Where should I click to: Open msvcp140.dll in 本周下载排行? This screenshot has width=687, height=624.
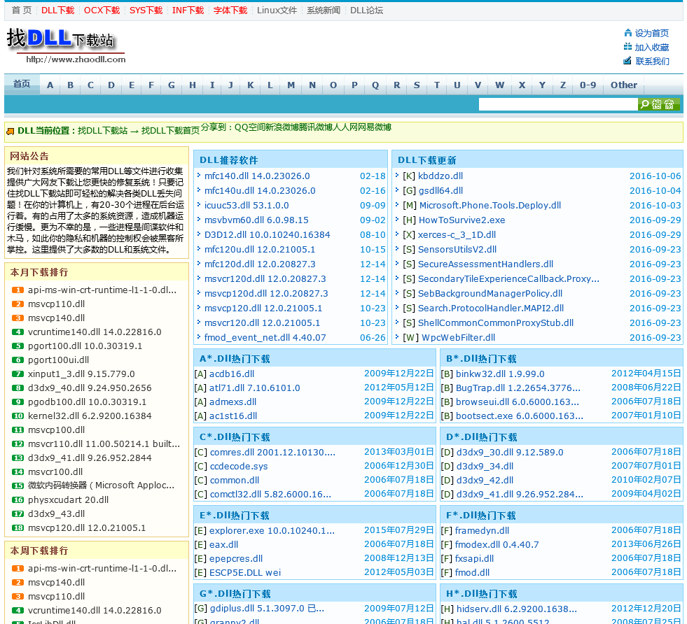point(56,582)
